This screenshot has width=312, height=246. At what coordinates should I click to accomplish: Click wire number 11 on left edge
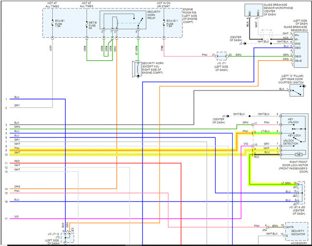click(x=6, y=163)
